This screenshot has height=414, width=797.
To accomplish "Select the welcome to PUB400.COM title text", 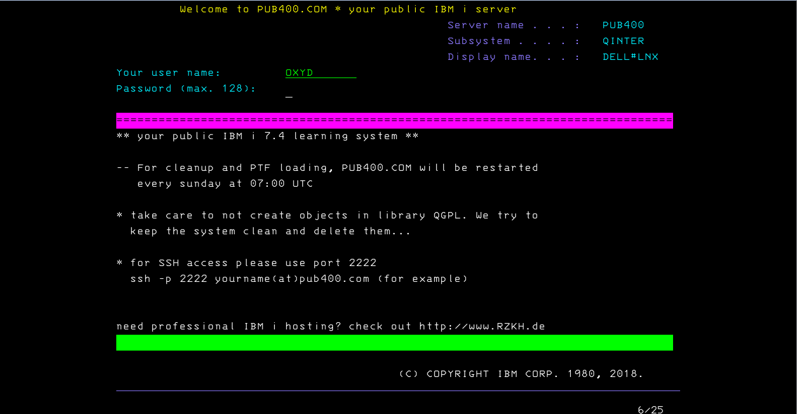I will coord(348,9).
